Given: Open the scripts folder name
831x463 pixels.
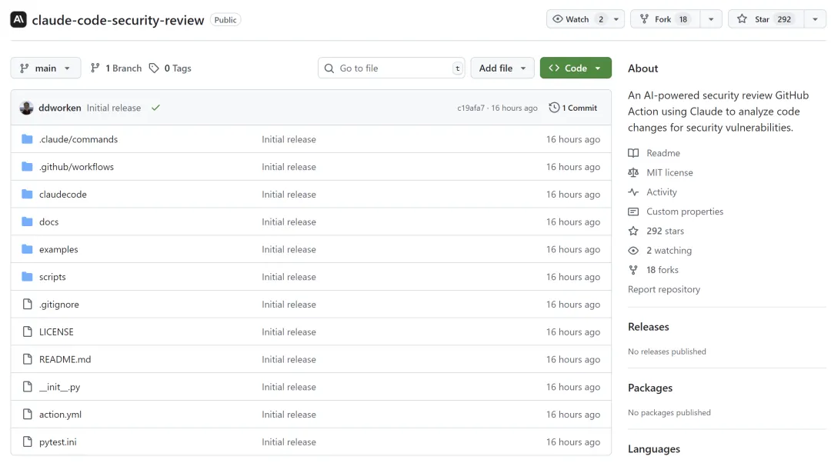Looking at the screenshot, I should coord(52,277).
